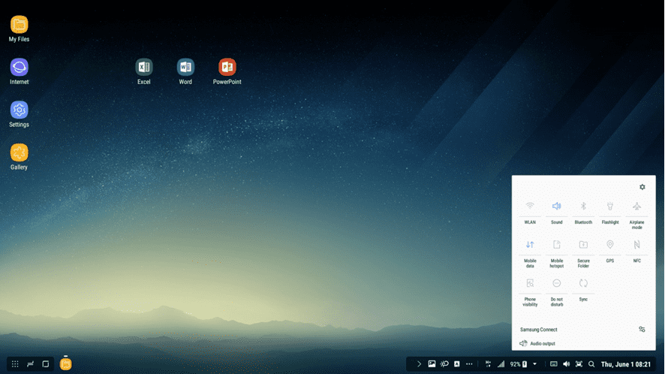Collapse quick settings via battery dropdown arrow
This screenshot has height=374, width=665.
(x=535, y=364)
